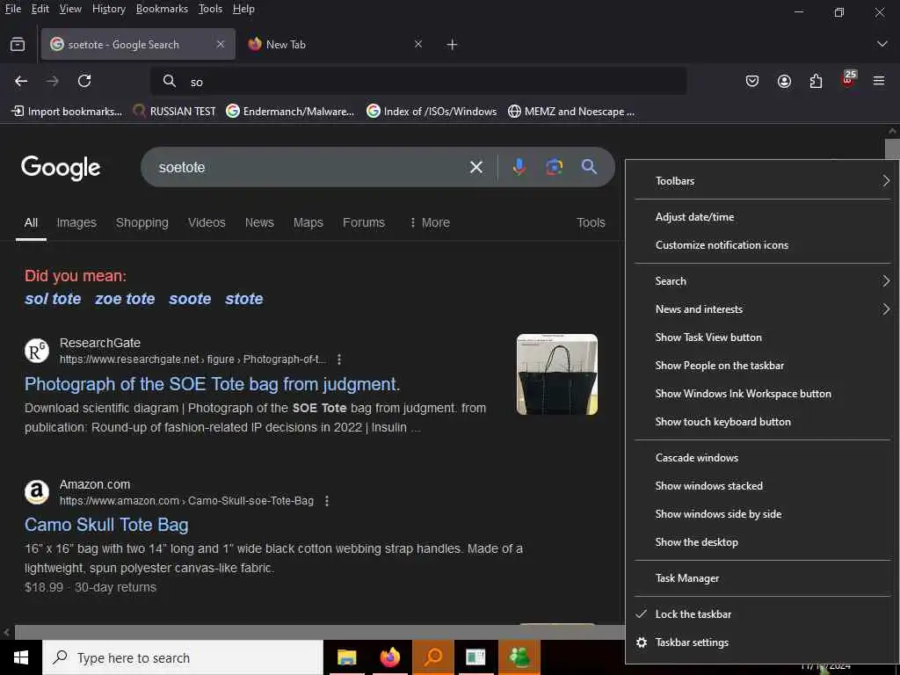
Task: Open File Explorer from the taskbar
Action: (x=346, y=657)
